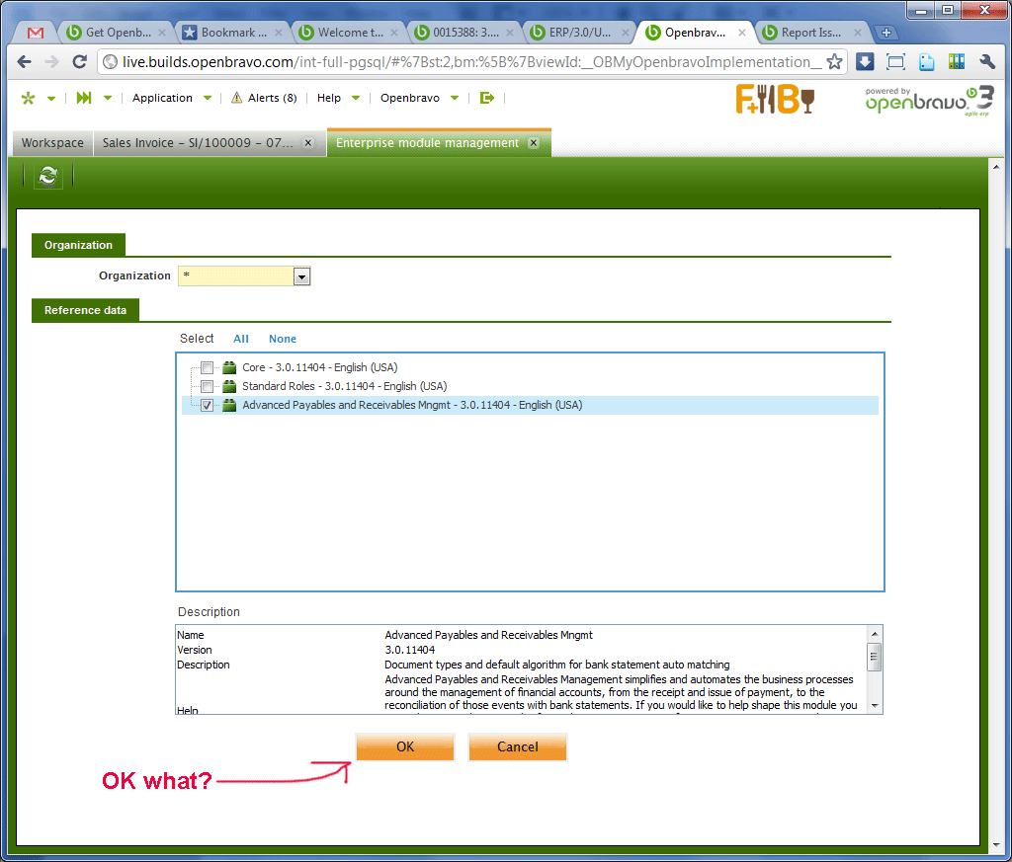Click the Organization section header
The image size is (1012, 862).
[78, 245]
